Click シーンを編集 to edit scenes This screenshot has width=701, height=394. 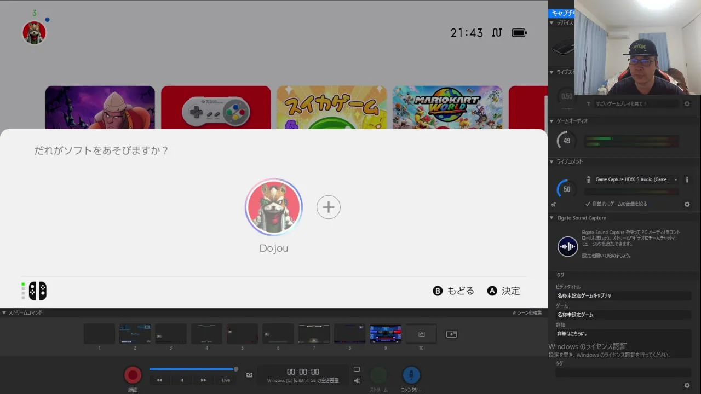tap(527, 313)
